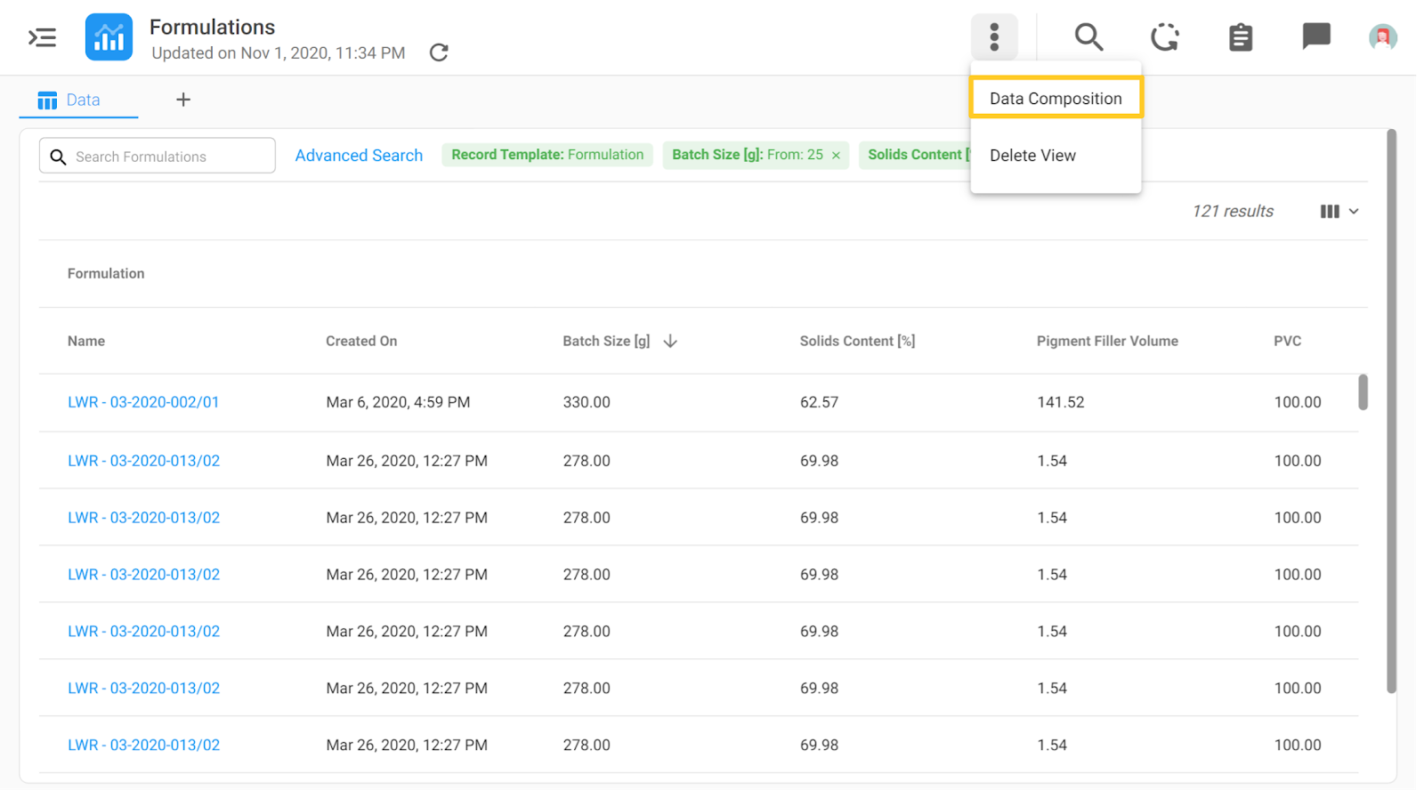1424x798 pixels.
Task: Select the 330.00 batch size cell
Action: click(x=587, y=402)
